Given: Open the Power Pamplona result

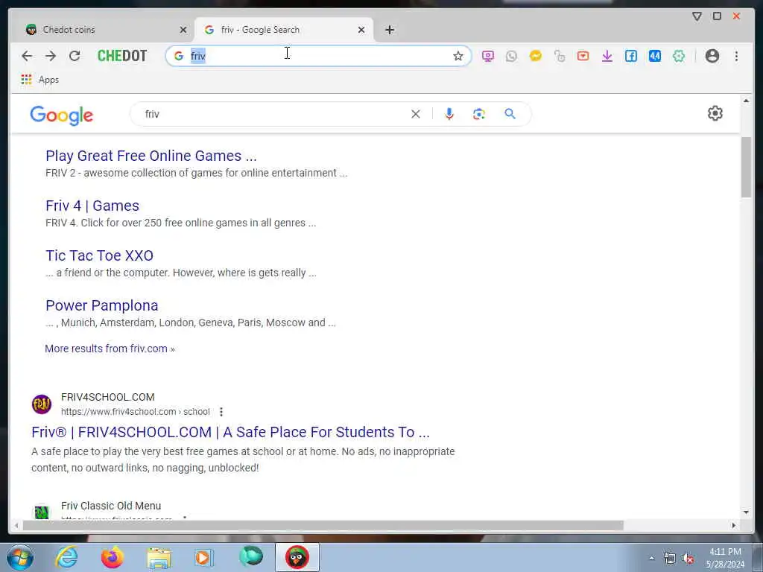Looking at the screenshot, I should (x=101, y=305).
